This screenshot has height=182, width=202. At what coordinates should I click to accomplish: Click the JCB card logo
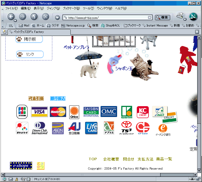(x=22, y=112)
